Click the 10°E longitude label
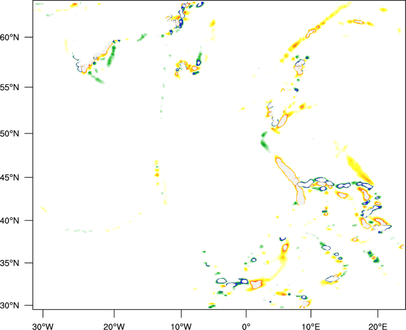This screenshot has width=406, height=330. [x=311, y=326]
